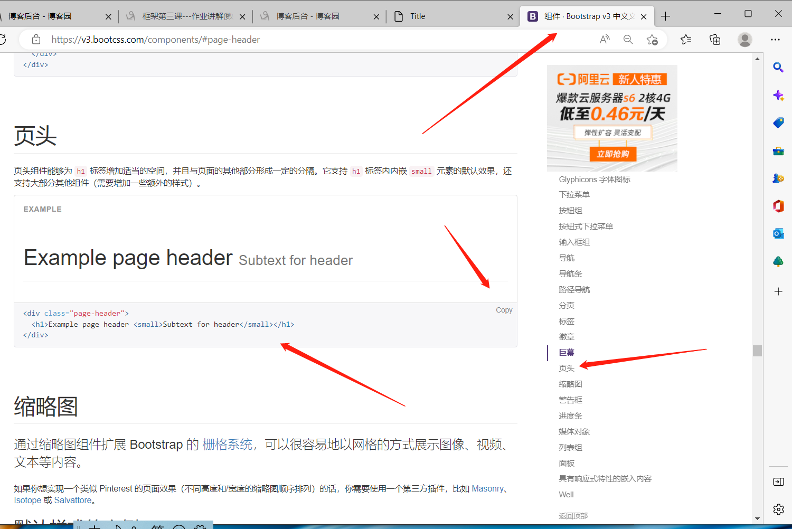Open Outlook in the sidebar
This screenshot has width=792, height=529.
click(x=778, y=234)
